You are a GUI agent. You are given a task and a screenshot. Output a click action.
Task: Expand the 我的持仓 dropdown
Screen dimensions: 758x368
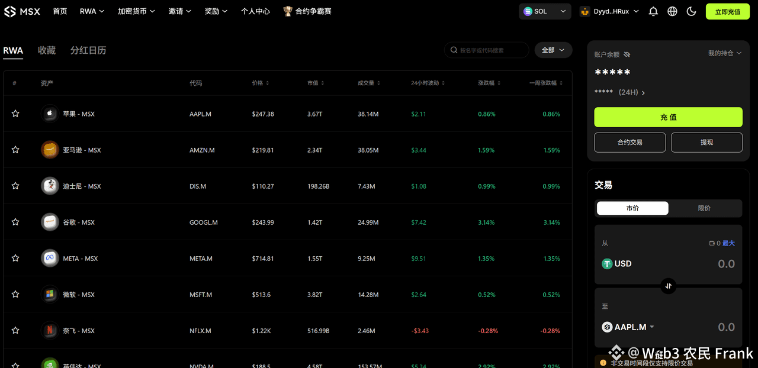pos(725,53)
